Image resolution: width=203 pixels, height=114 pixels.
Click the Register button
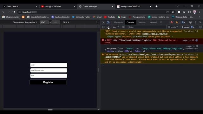pos(48,82)
